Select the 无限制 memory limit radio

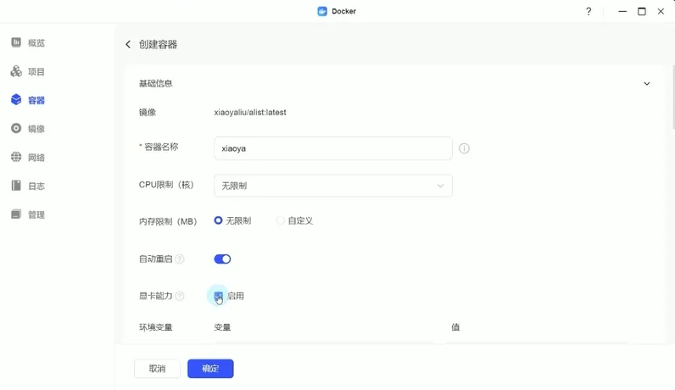pos(219,220)
